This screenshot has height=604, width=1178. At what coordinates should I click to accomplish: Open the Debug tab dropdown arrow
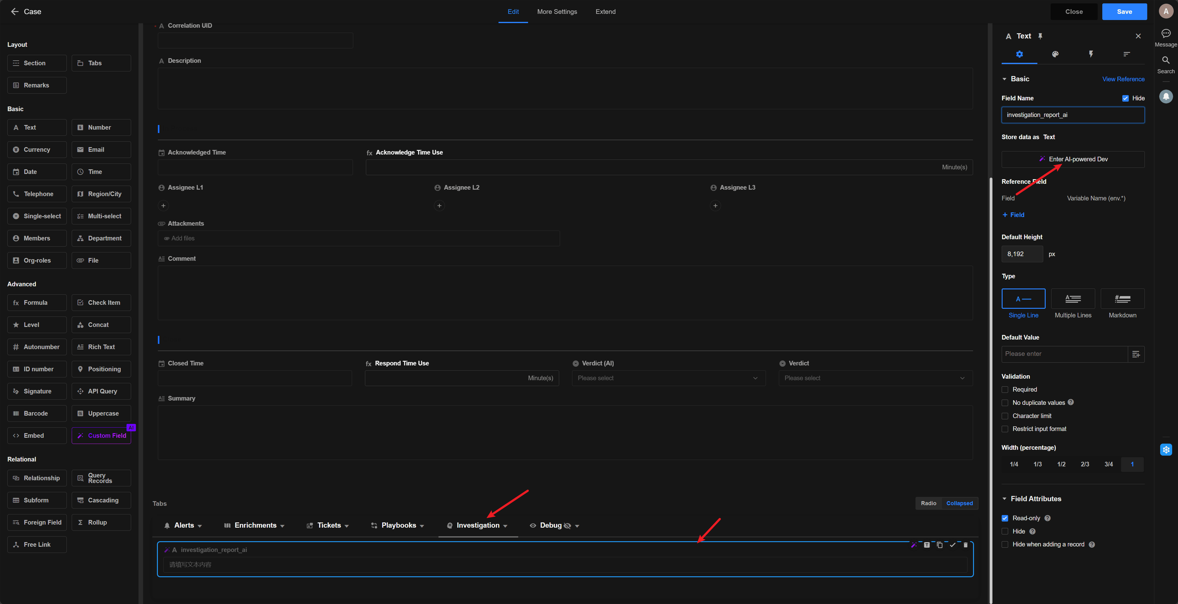click(x=577, y=526)
